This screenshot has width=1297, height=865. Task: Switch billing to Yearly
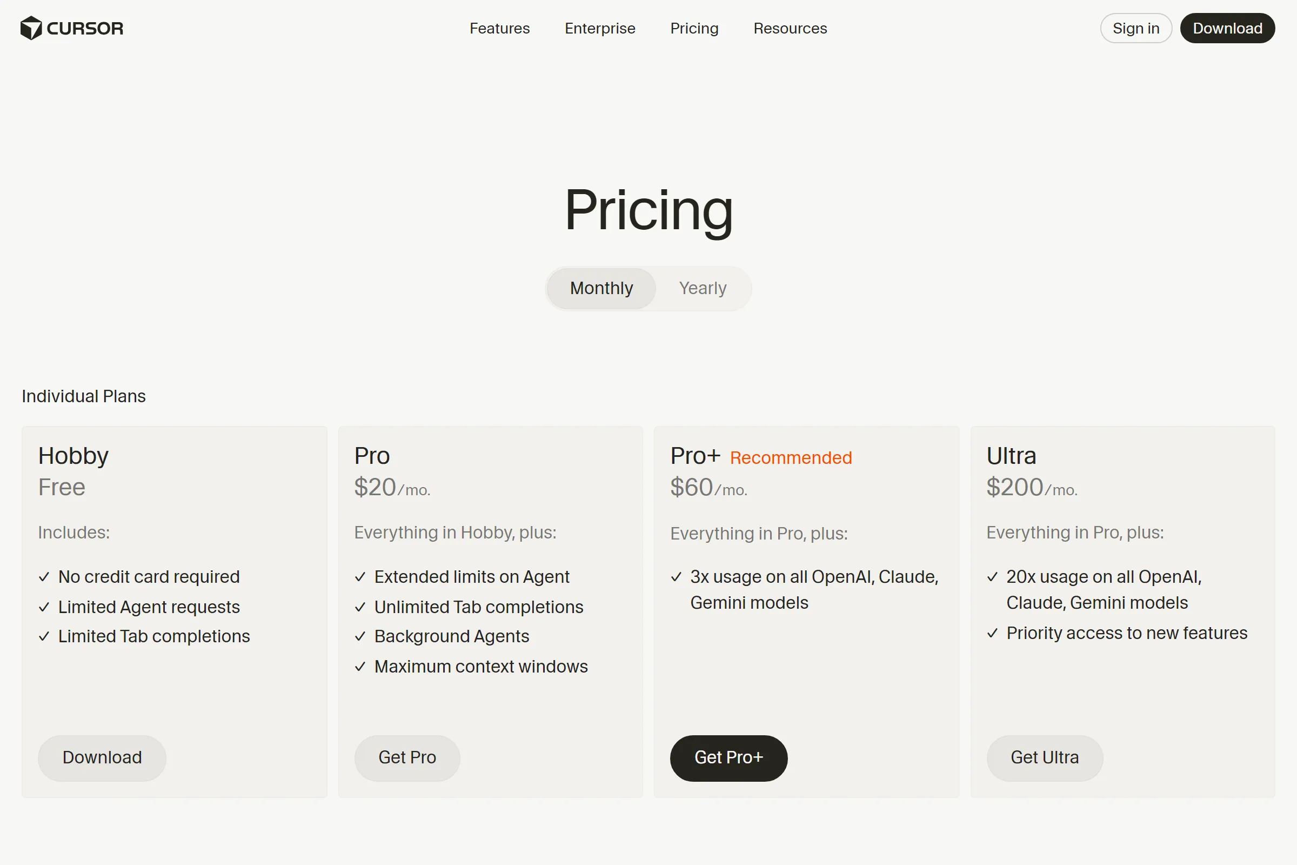[x=703, y=288]
